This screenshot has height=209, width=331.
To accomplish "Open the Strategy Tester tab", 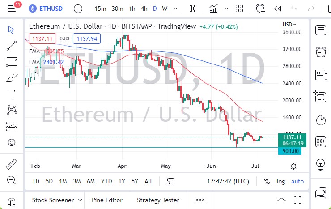I will coord(158,200).
